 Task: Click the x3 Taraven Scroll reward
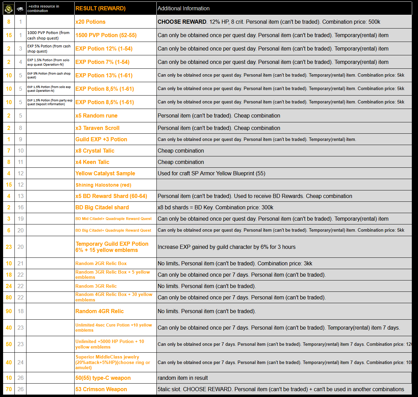coord(97,128)
